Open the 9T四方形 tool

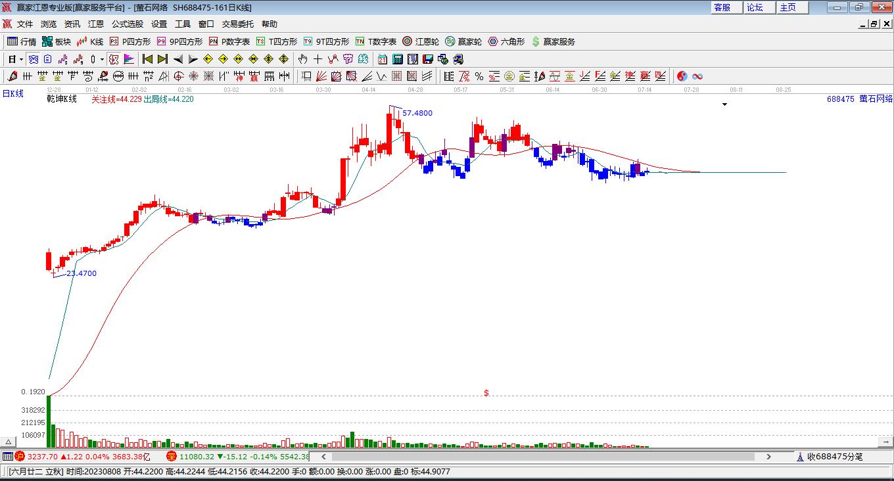pos(326,41)
